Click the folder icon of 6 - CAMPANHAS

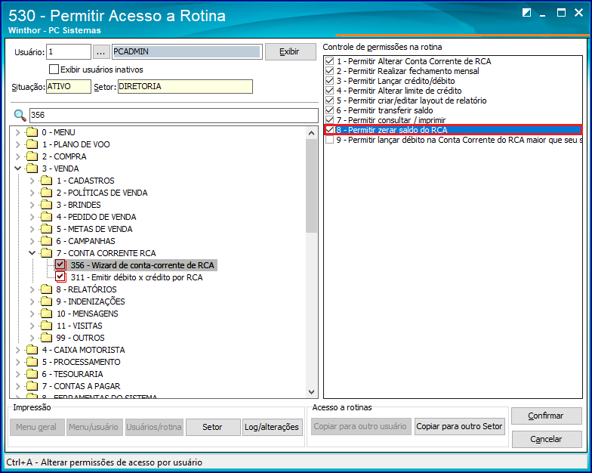47,241
